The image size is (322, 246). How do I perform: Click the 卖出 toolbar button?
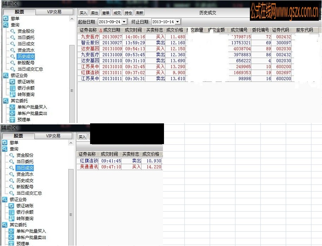click(x=94, y=13)
